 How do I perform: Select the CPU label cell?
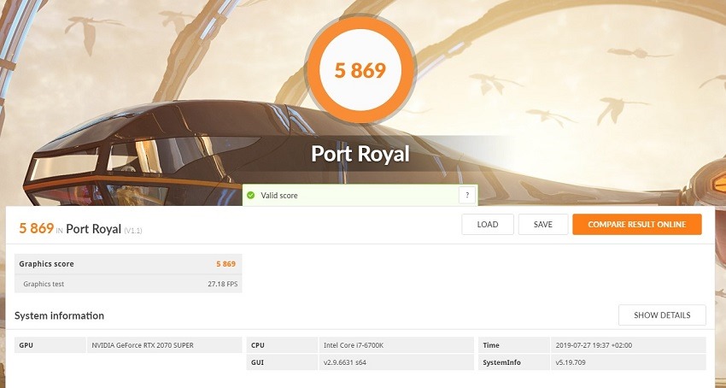pyautogui.click(x=282, y=345)
